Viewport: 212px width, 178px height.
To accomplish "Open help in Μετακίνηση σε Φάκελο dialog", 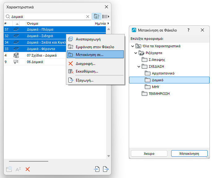I will (188, 30).
